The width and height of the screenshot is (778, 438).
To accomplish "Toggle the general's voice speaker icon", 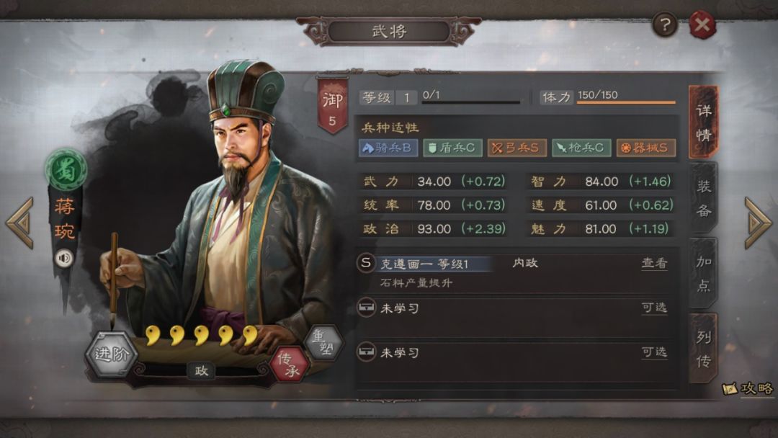I will [63, 258].
